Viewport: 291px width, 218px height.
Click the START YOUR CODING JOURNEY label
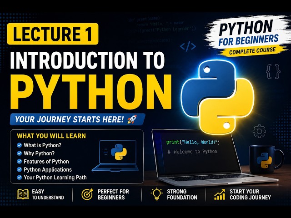tap(250, 194)
